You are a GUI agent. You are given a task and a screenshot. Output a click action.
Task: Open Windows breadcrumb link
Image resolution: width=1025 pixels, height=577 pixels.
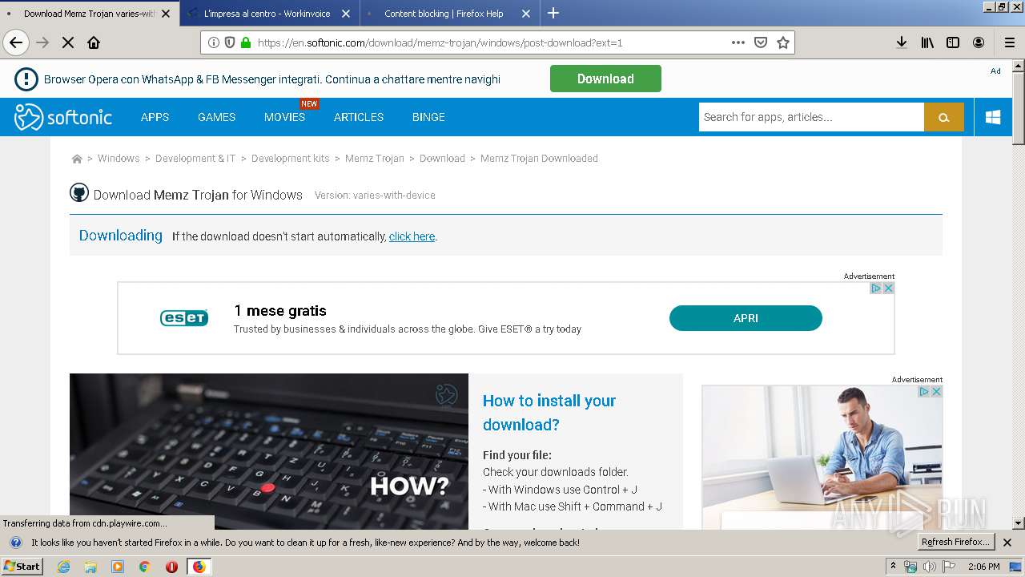pyautogui.click(x=119, y=159)
